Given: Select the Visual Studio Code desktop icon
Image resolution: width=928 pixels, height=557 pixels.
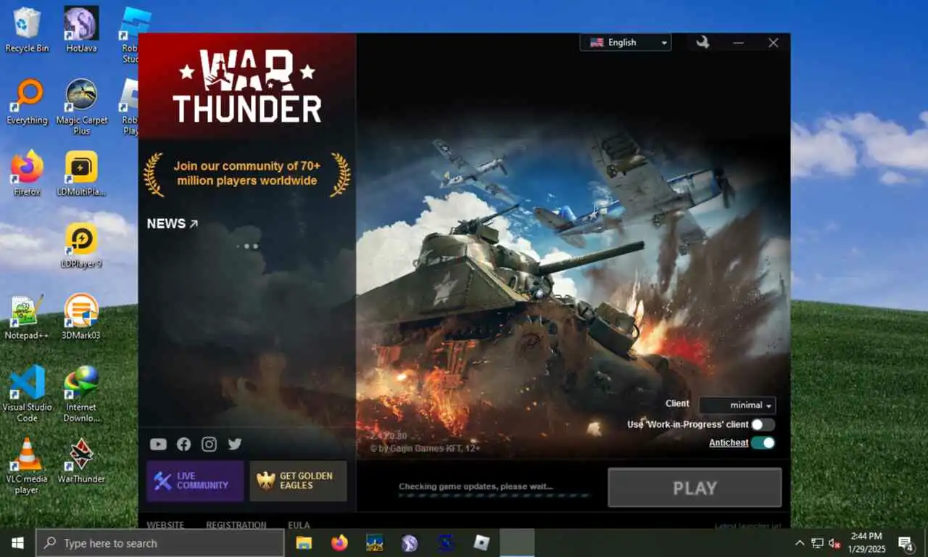Looking at the screenshot, I should 27,394.
